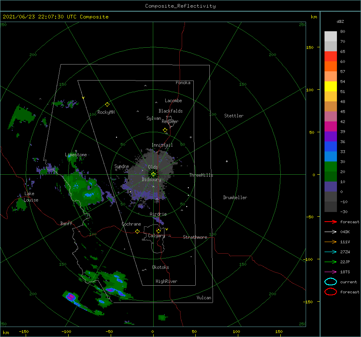Click the Drumheller label
The width and height of the screenshot is (361, 337).
(x=235, y=198)
